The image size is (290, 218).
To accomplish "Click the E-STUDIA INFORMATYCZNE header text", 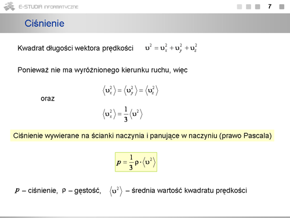I will [48, 7].
